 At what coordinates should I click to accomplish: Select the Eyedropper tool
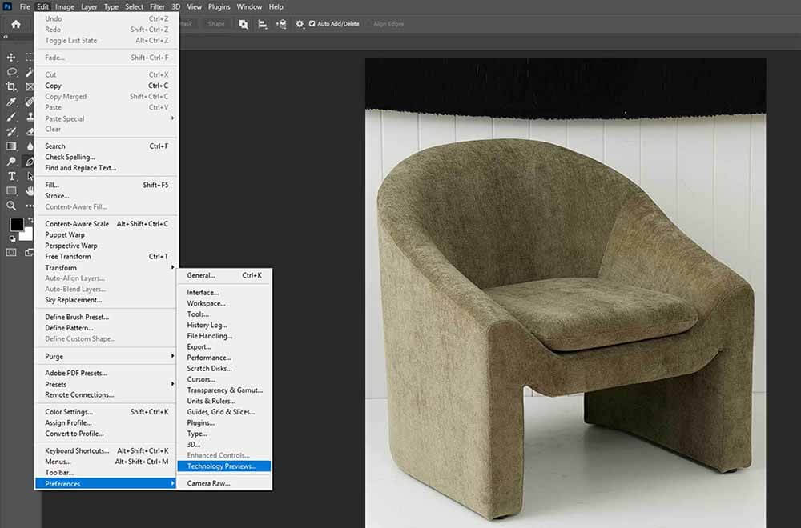[11, 102]
